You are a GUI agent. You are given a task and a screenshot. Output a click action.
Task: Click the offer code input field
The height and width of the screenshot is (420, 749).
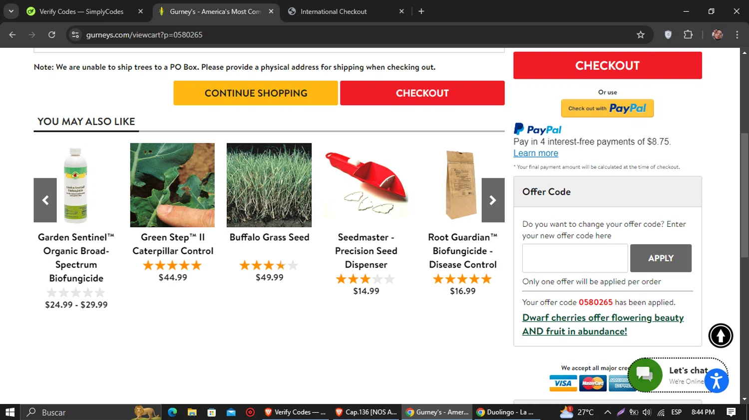575,258
